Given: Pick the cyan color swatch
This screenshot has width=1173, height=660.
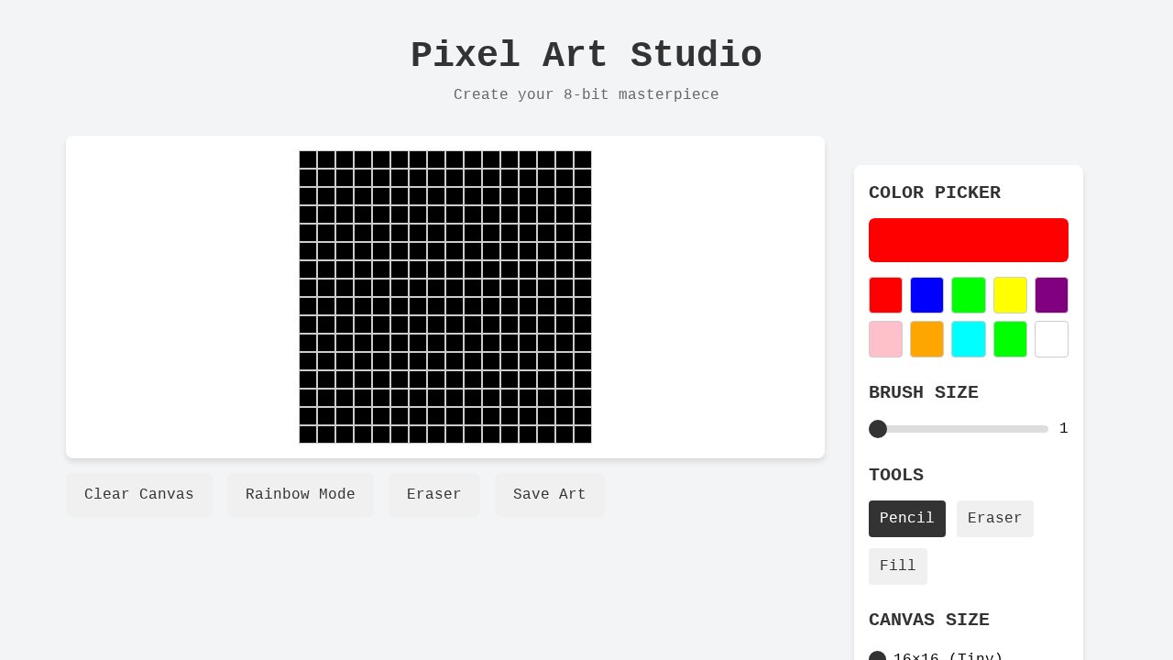Looking at the screenshot, I should tap(968, 339).
